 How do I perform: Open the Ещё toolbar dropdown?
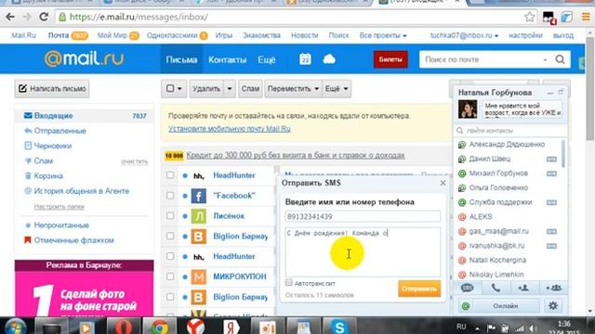pos(337,89)
